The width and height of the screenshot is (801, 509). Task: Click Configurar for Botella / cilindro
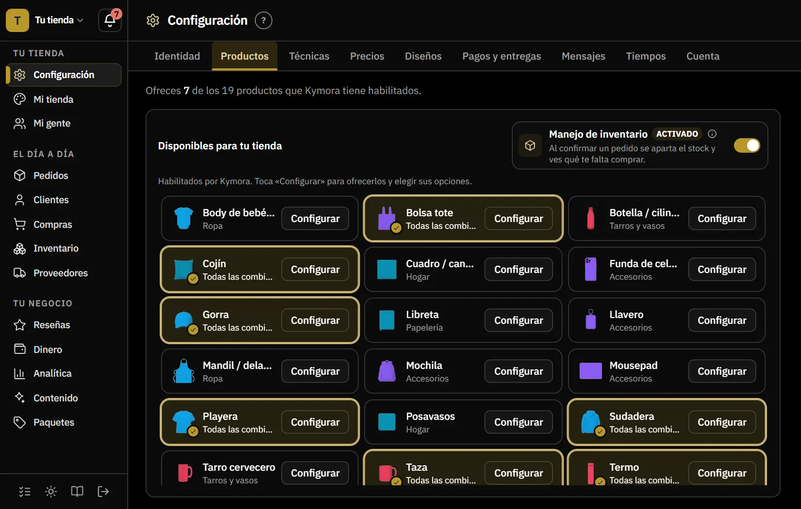click(x=722, y=219)
